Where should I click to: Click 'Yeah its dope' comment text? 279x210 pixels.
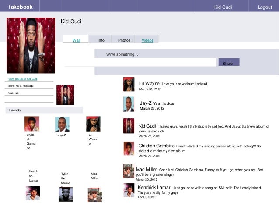(164, 103)
